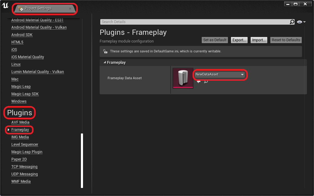314x196 pixels.
Task: Open Windows platform settings
Action: [19, 101]
